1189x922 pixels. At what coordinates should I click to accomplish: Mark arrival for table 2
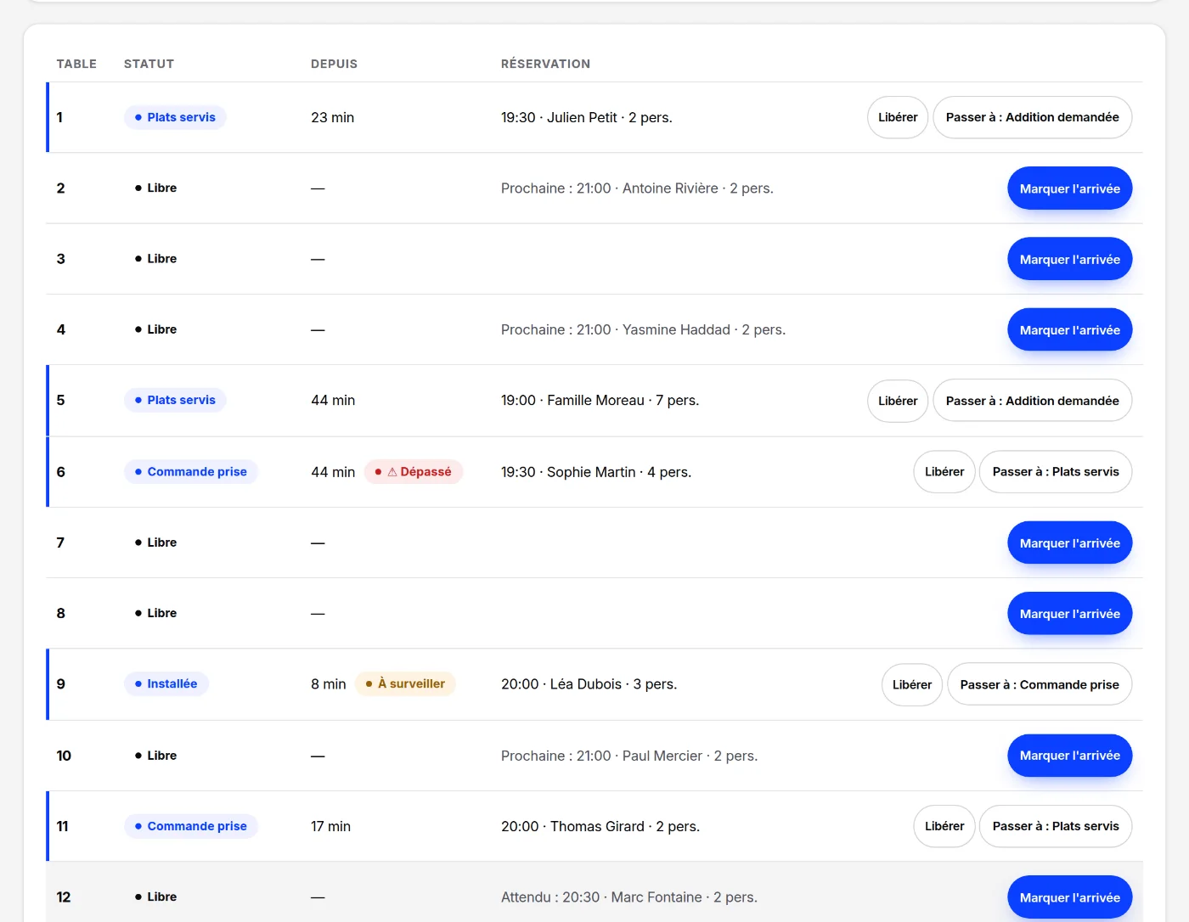1070,188
